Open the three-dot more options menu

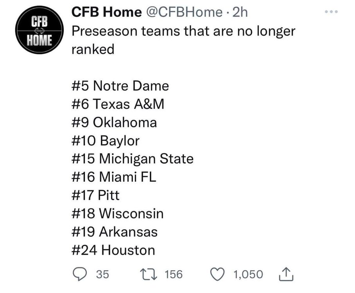(331, 12)
